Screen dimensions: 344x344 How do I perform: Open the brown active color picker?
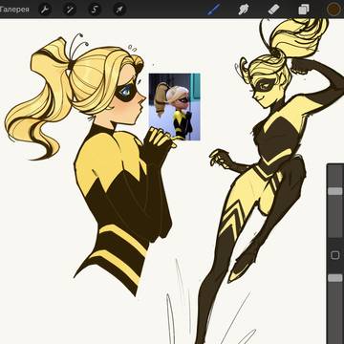(333, 10)
